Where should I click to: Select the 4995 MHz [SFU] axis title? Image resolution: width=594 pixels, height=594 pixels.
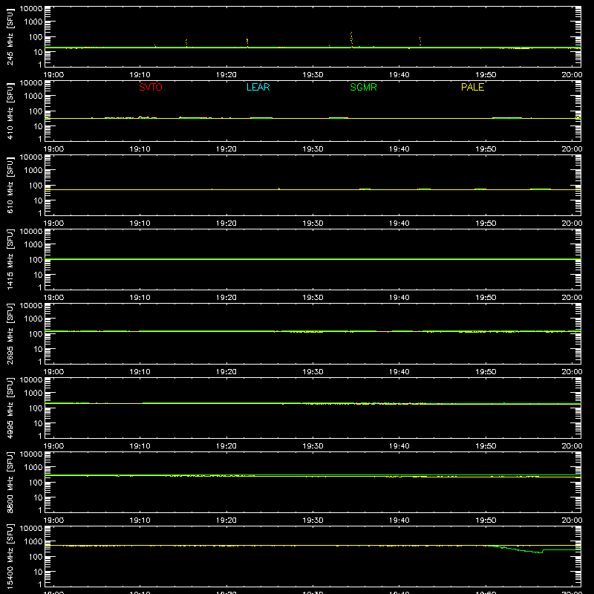coord(10,408)
